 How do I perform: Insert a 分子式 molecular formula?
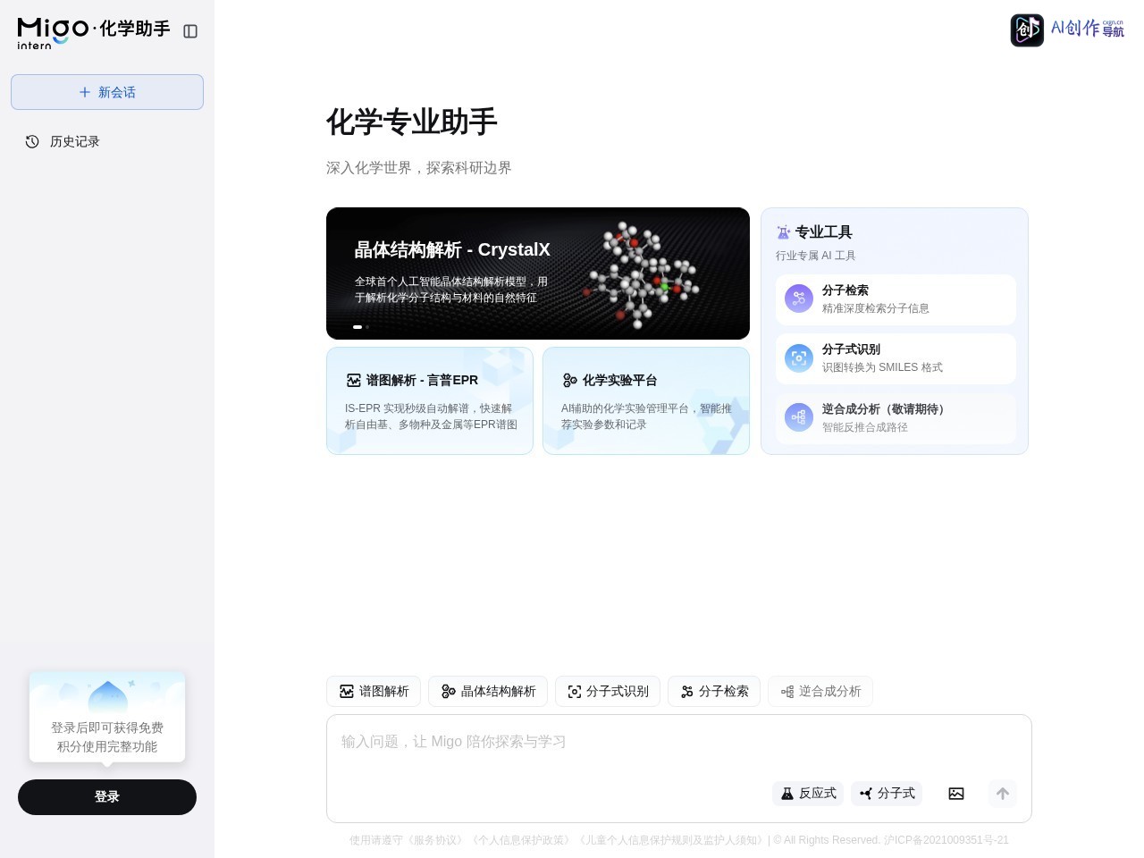[x=887, y=794]
